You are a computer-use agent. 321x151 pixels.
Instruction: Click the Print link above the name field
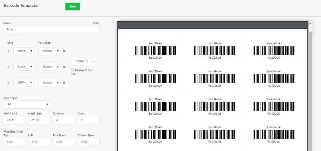96,23
